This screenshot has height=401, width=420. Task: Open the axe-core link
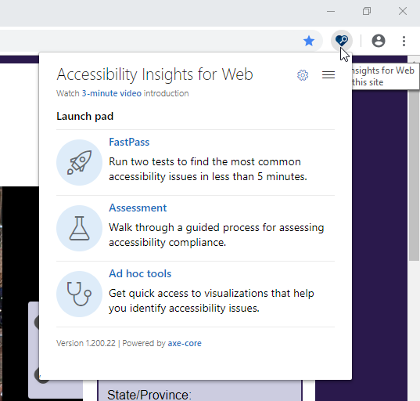(x=185, y=343)
